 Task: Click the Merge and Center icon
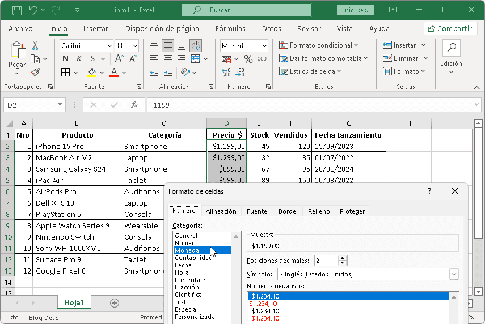[x=196, y=59]
